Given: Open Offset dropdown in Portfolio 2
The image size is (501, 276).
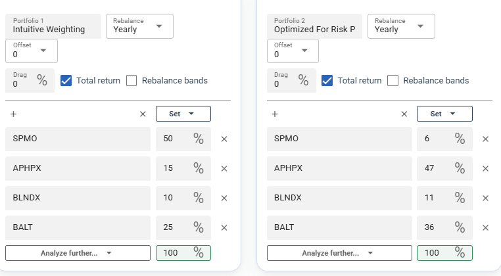Looking at the screenshot, I should [x=293, y=51].
